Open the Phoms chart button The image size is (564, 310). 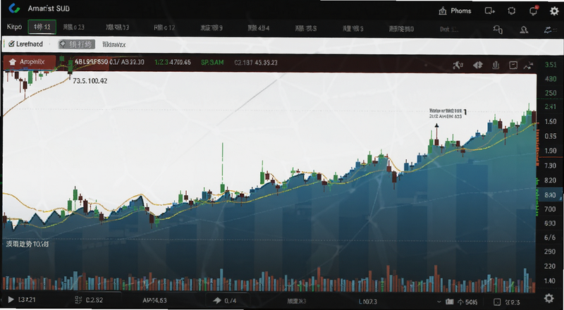pyautogui.click(x=455, y=11)
